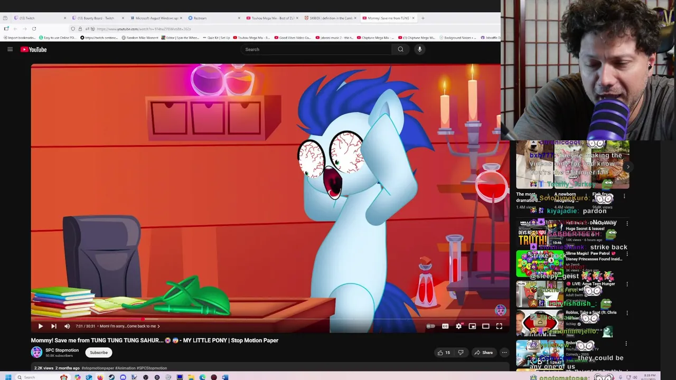Click the animated channel watermark in player

click(500, 310)
